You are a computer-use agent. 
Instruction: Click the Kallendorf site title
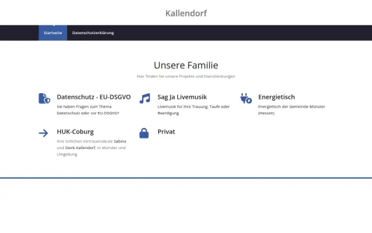tap(186, 13)
